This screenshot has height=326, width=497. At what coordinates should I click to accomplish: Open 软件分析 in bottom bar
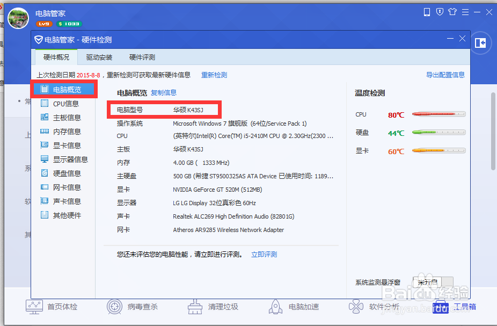pos(374,307)
